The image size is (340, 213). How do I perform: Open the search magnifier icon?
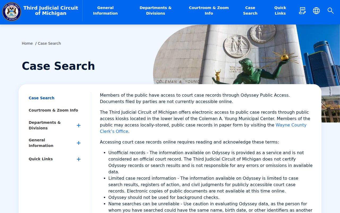coord(330,11)
